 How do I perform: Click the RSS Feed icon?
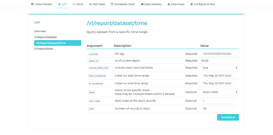point(90,4)
